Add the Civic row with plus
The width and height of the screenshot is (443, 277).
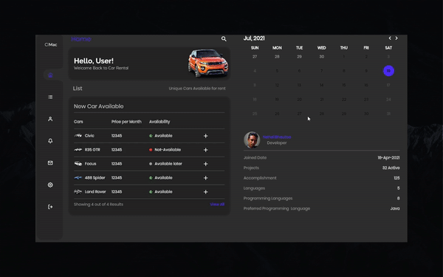tap(206, 136)
